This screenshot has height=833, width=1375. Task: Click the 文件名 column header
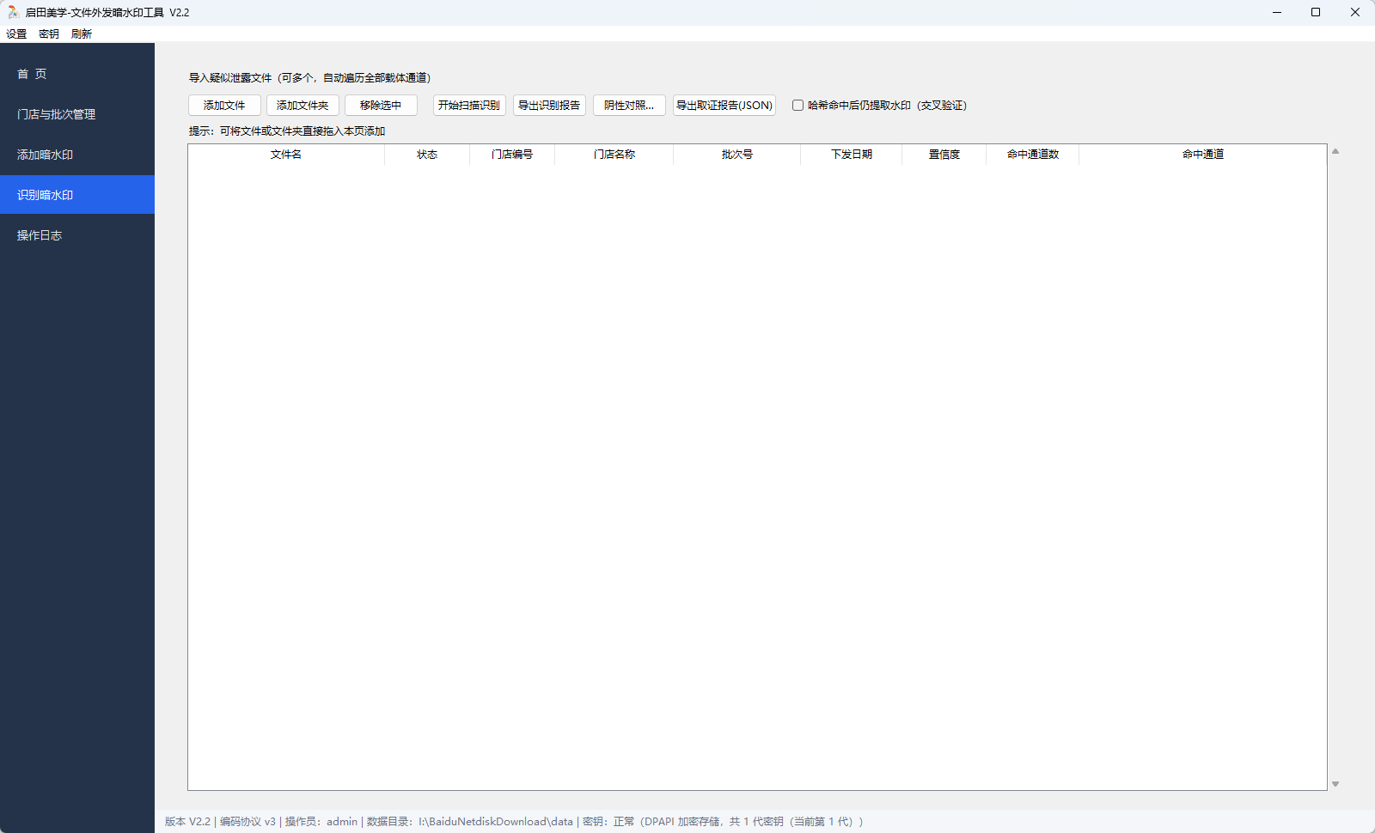(x=286, y=155)
